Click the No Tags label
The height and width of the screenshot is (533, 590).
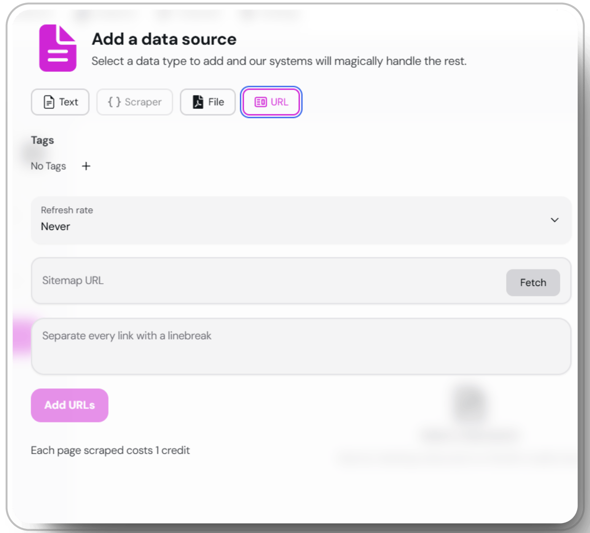[x=48, y=166]
